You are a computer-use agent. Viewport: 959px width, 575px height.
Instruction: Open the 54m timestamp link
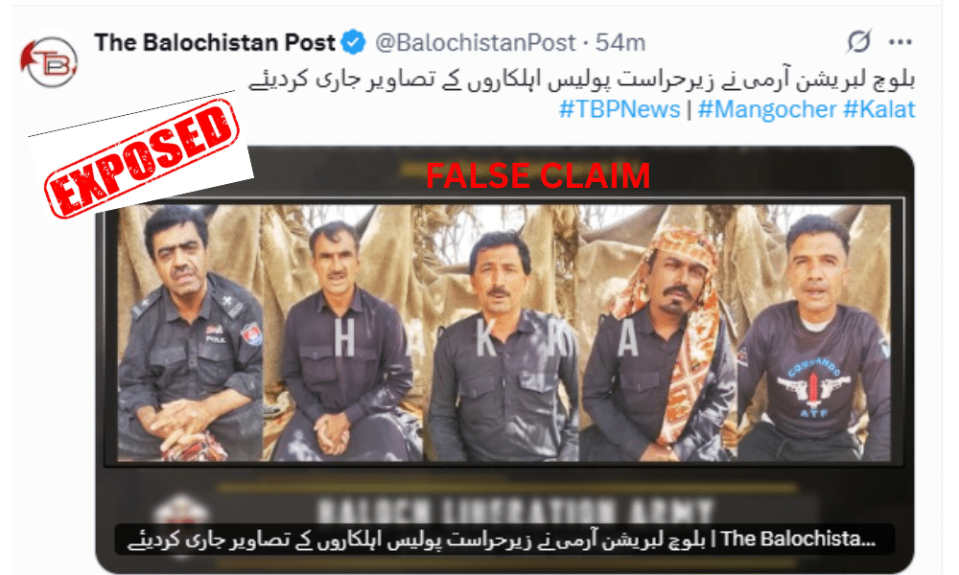pyautogui.click(x=620, y=42)
